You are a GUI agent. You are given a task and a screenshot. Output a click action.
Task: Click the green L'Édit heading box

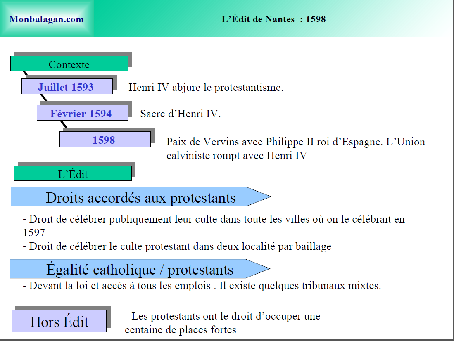(x=73, y=174)
